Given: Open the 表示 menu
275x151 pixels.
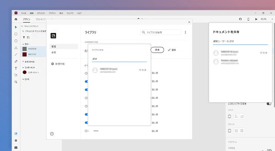Looking at the screenshot, I should (61, 13).
